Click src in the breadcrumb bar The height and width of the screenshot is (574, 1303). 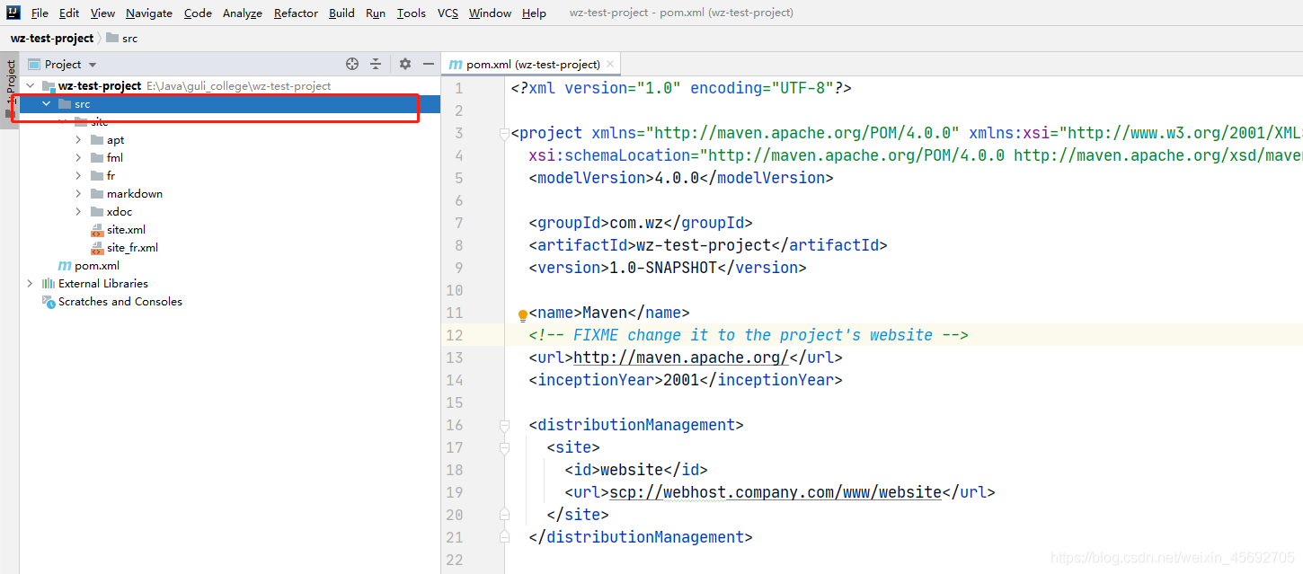(129, 39)
